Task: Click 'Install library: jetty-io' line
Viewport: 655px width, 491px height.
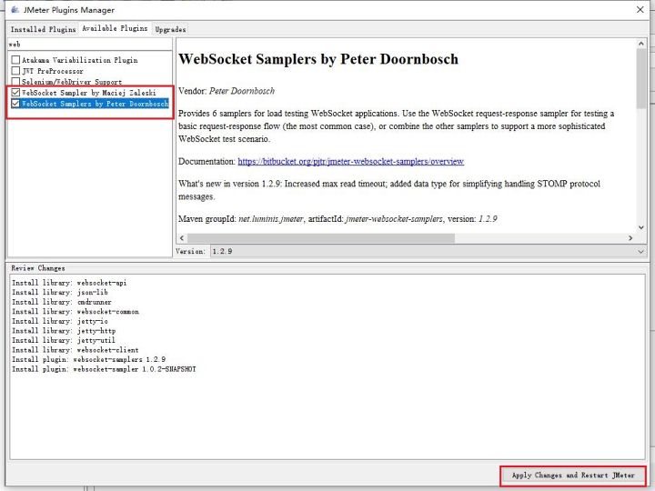Action: tap(60, 321)
